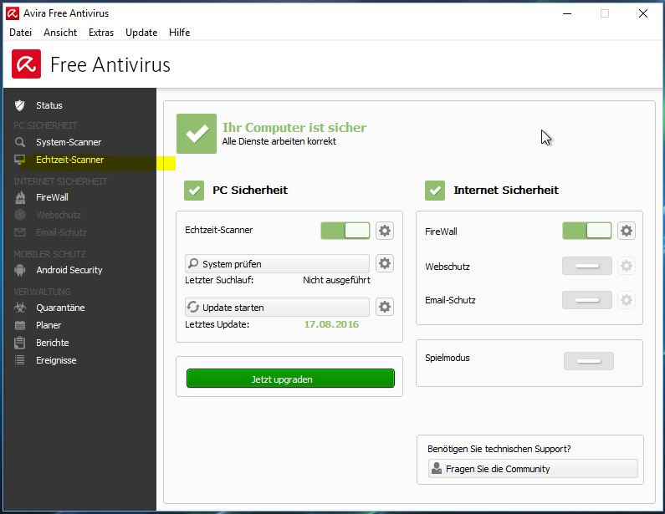Click the Jetzt upgraden button
The image size is (665, 514).
pyautogui.click(x=289, y=379)
